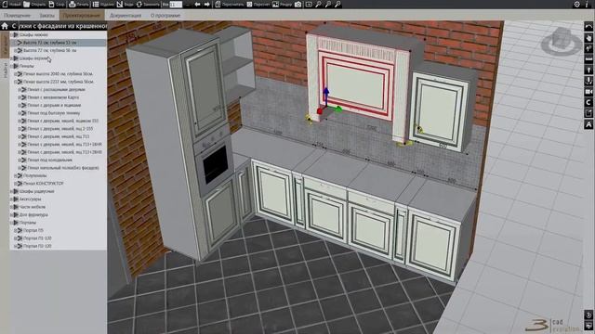Click the left arrow (back) icon in toolbar
This screenshot has width=595, height=334.
coord(197,4)
